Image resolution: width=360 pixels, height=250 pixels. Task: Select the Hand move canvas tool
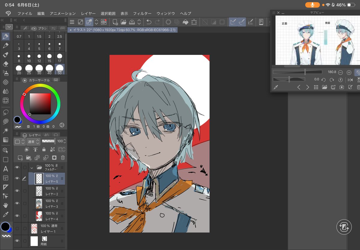pyautogui.click(x=6, y=205)
